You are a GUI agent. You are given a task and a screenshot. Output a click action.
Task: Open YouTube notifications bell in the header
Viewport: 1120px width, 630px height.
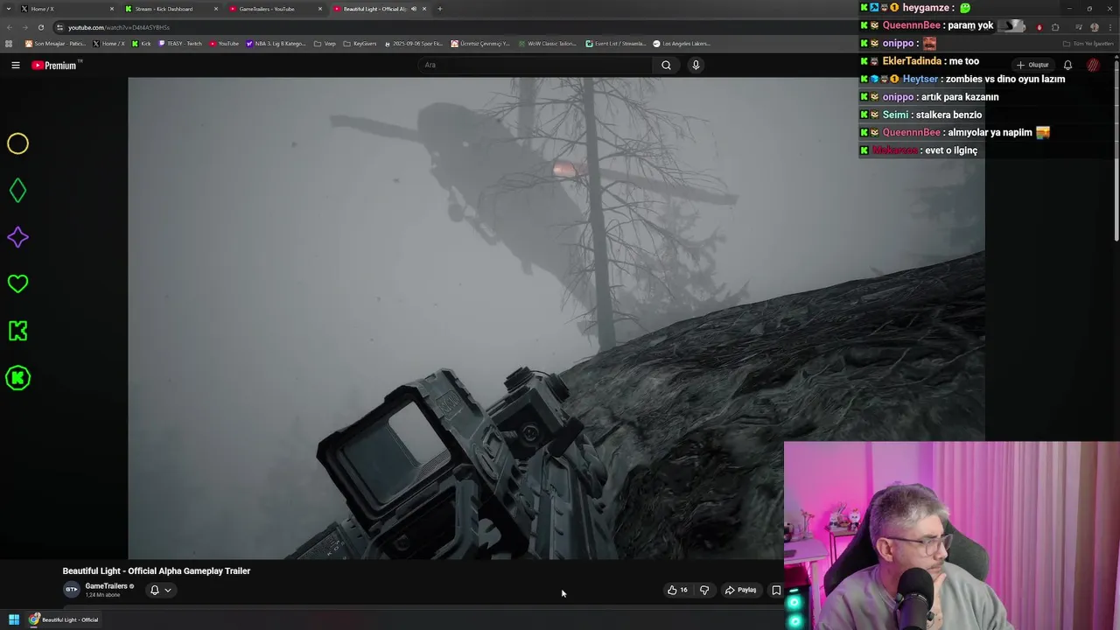[x=1067, y=65]
